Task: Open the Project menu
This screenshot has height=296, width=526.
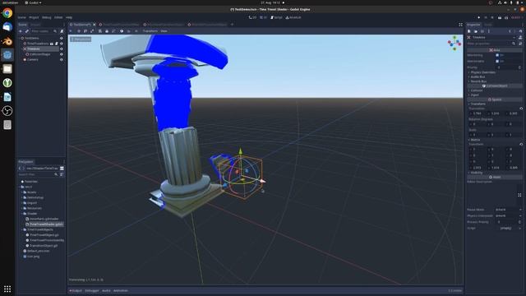Action: pyautogui.click(x=34, y=17)
